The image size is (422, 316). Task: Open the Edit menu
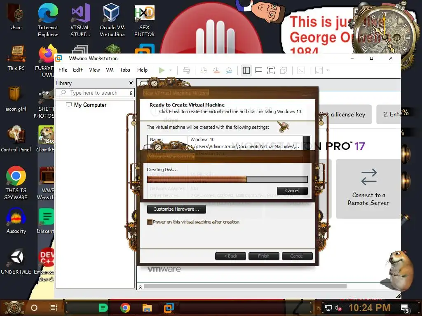78,70
